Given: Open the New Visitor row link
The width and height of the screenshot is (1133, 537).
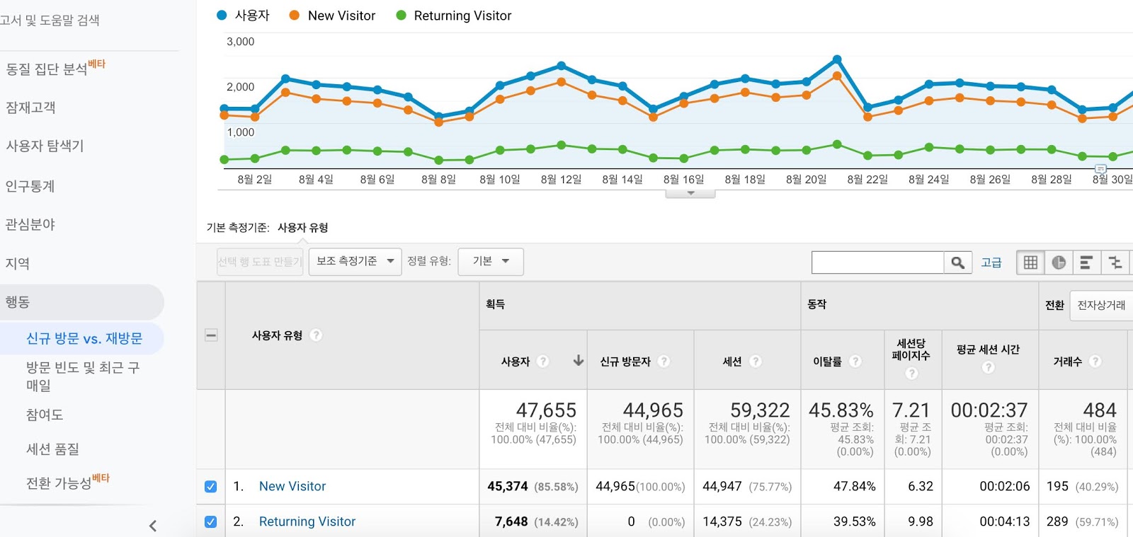Looking at the screenshot, I should click(x=292, y=487).
